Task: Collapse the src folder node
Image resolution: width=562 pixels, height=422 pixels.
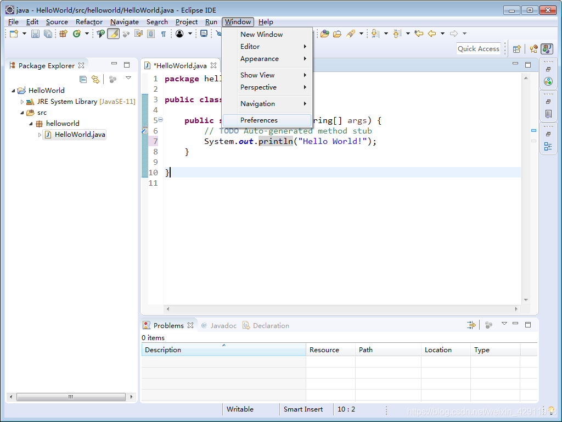Action: tap(22, 113)
